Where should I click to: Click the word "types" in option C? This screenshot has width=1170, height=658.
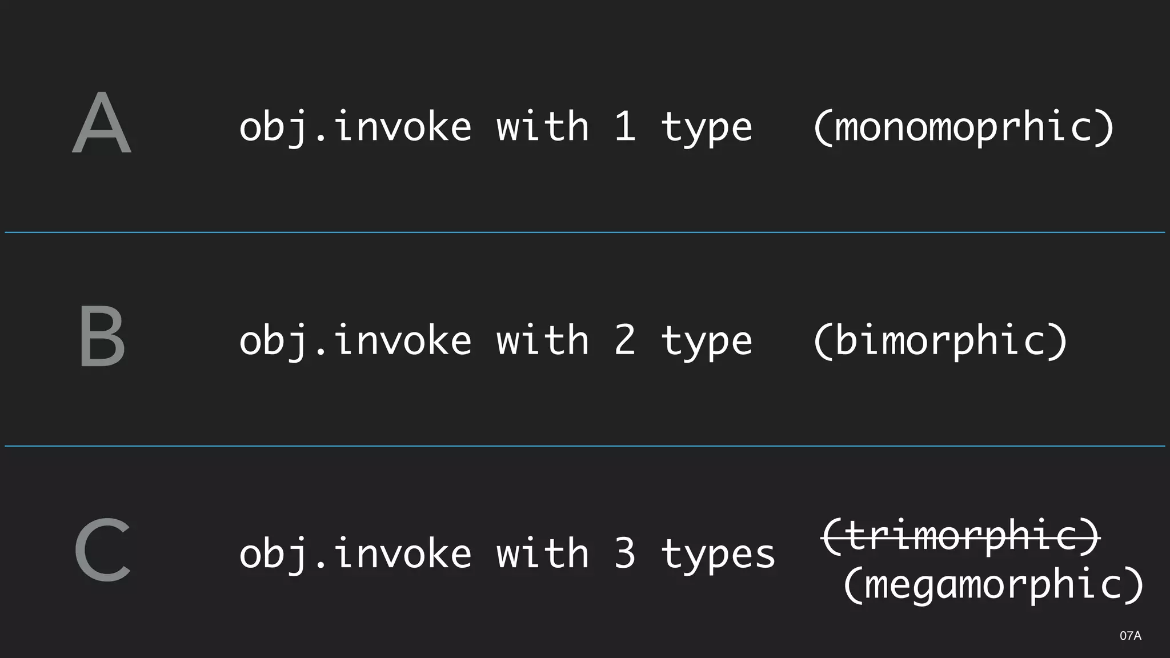[718, 555]
